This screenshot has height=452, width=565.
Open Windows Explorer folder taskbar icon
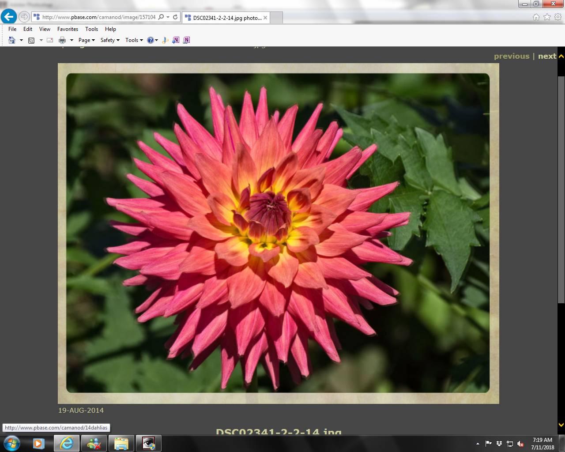[121, 443]
